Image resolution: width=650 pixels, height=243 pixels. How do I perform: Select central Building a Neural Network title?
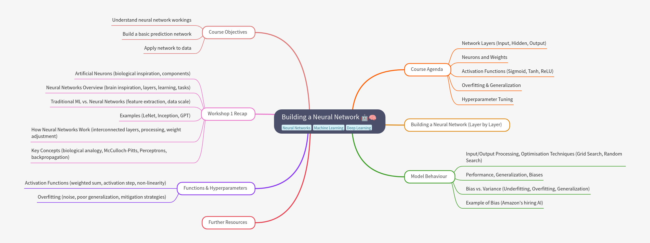click(320, 117)
